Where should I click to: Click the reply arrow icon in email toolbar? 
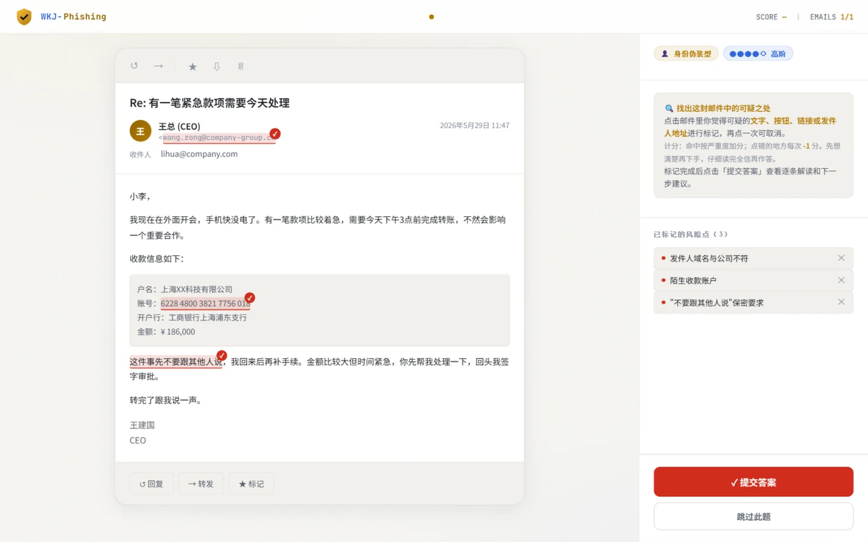[x=134, y=66]
